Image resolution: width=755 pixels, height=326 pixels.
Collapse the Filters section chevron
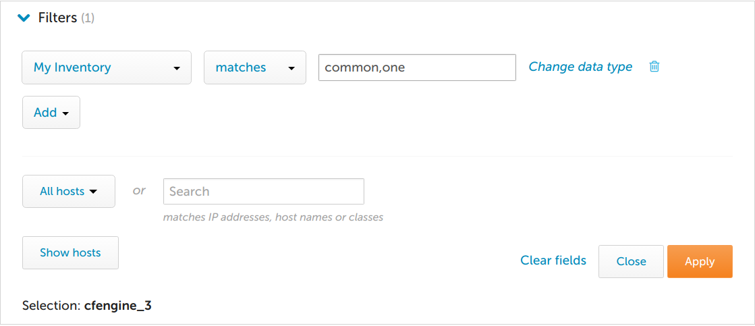(x=24, y=18)
